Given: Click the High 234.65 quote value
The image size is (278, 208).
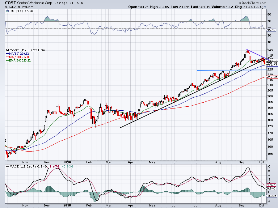Looking at the screenshot, I should (x=160, y=7).
